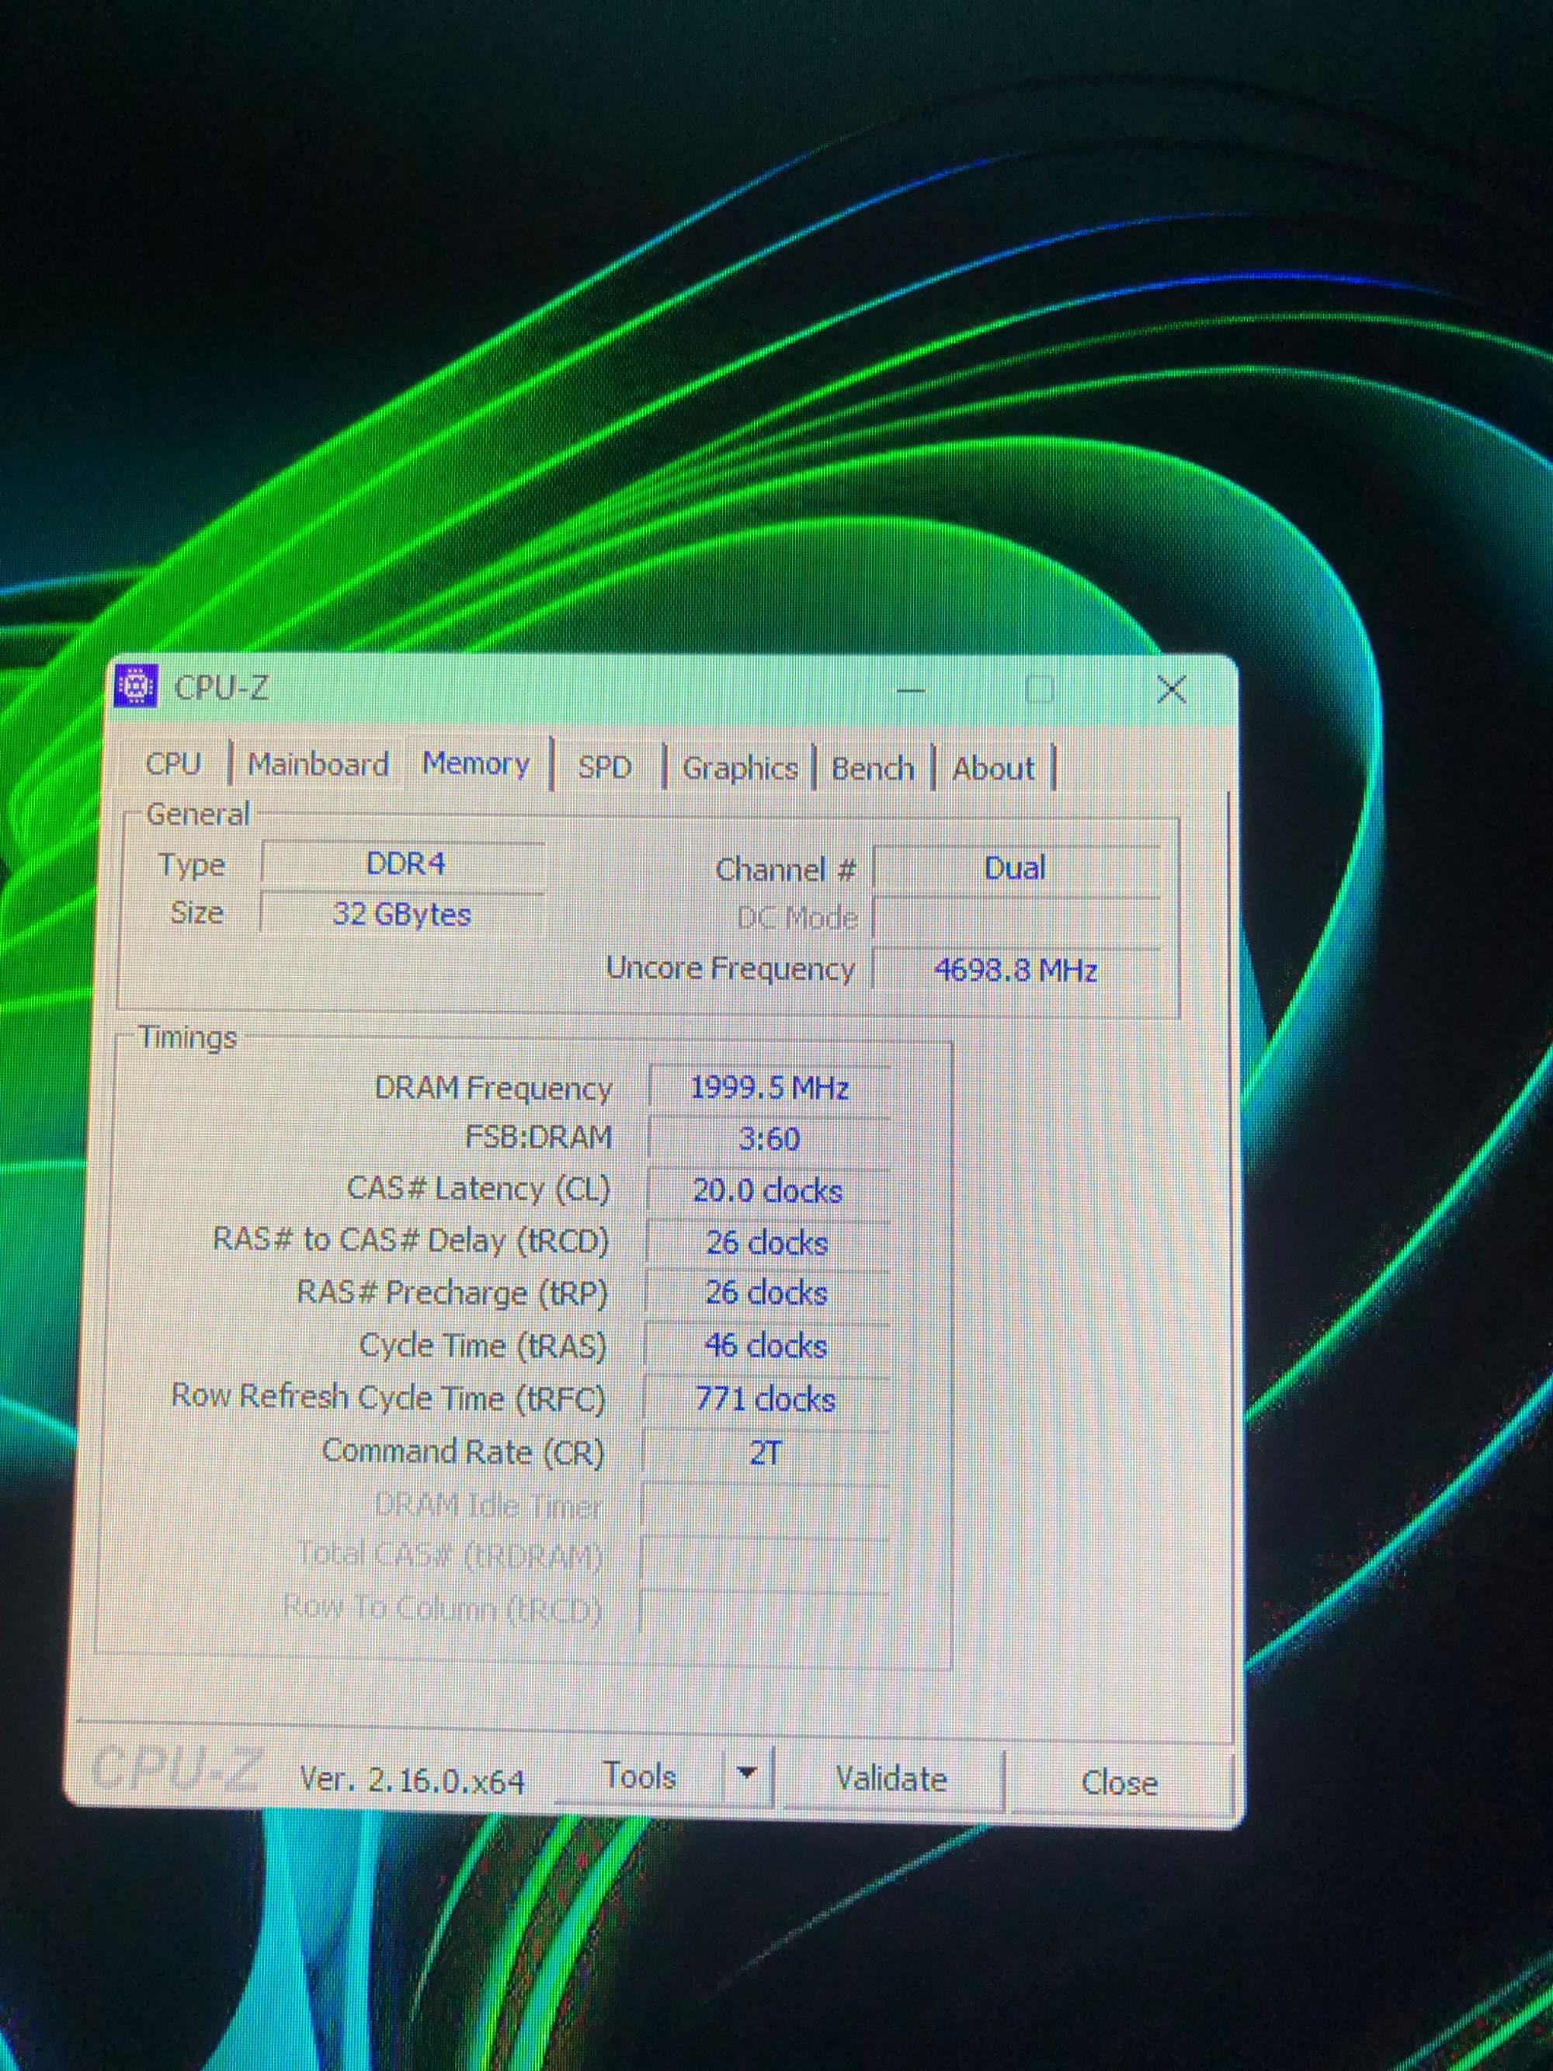1553x2071 pixels.
Task: Click the Ver. 2.16.0.x64 version text
Action: 412,1780
